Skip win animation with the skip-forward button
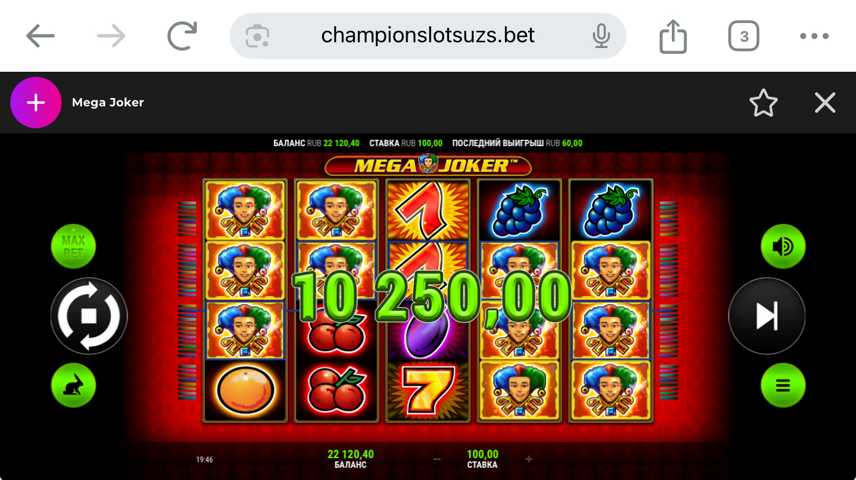 click(x=767, y=316)
